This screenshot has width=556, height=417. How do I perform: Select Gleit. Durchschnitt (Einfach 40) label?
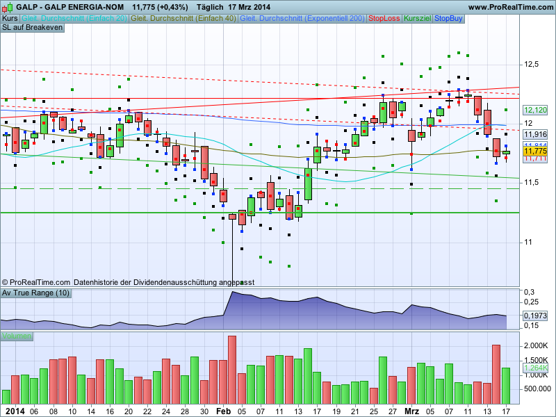tap(183, 19)
